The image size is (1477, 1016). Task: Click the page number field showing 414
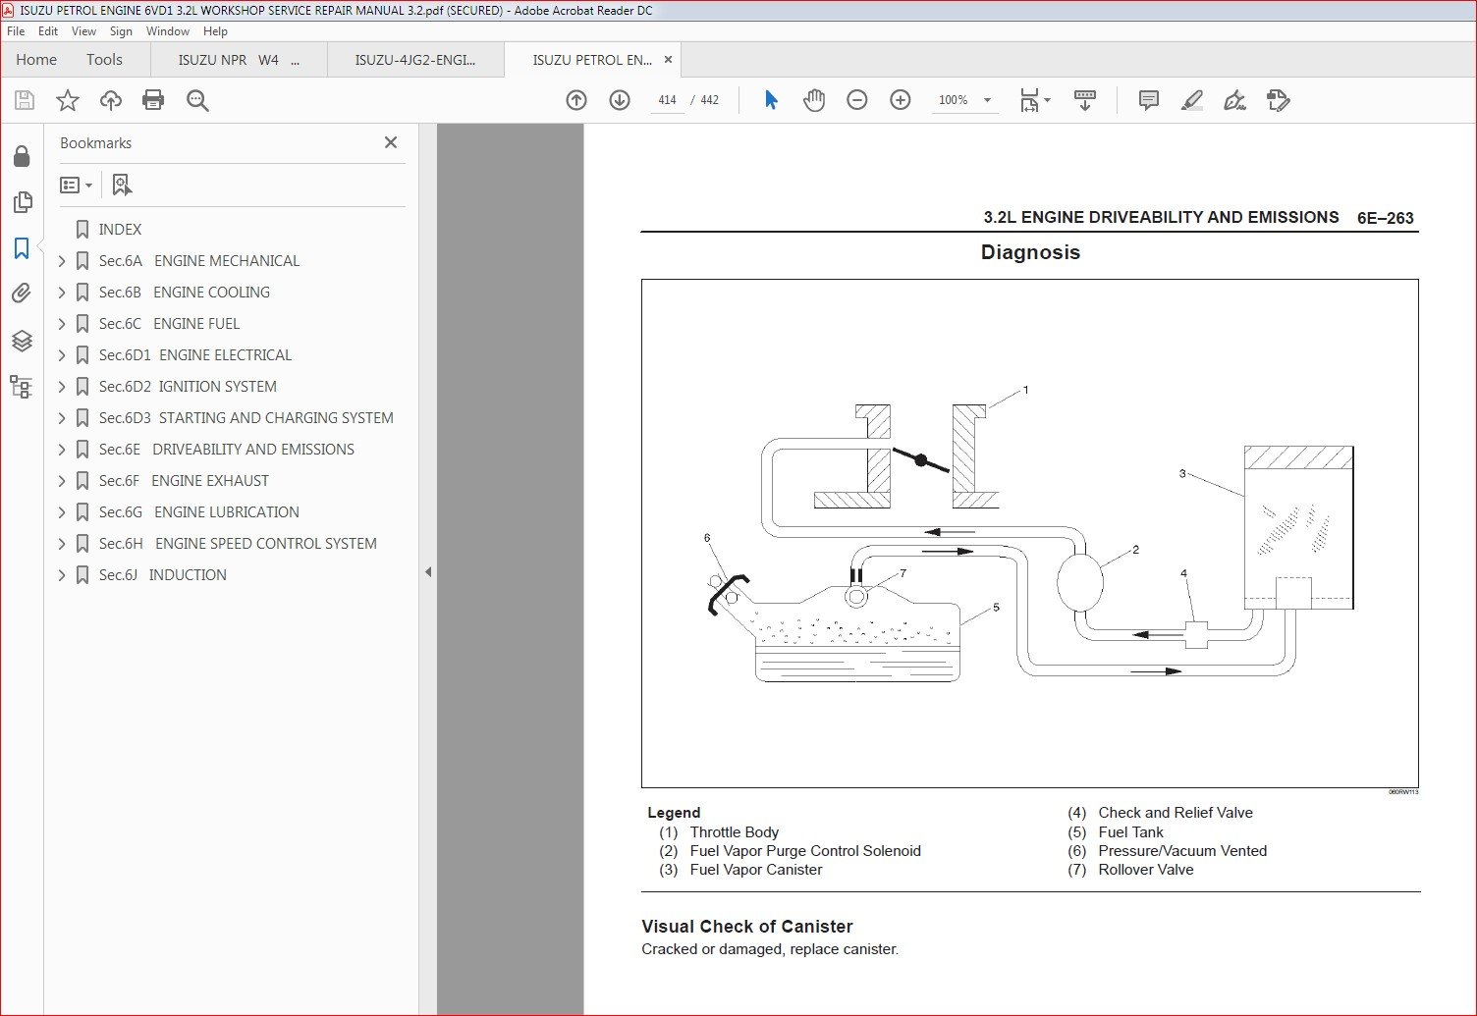(667, 100)
